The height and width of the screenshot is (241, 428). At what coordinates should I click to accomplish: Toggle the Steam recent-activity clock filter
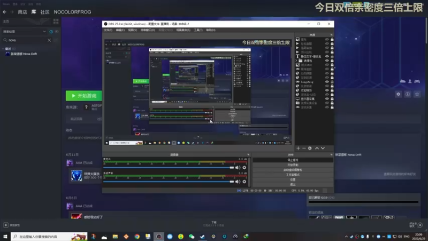point(51,32)
